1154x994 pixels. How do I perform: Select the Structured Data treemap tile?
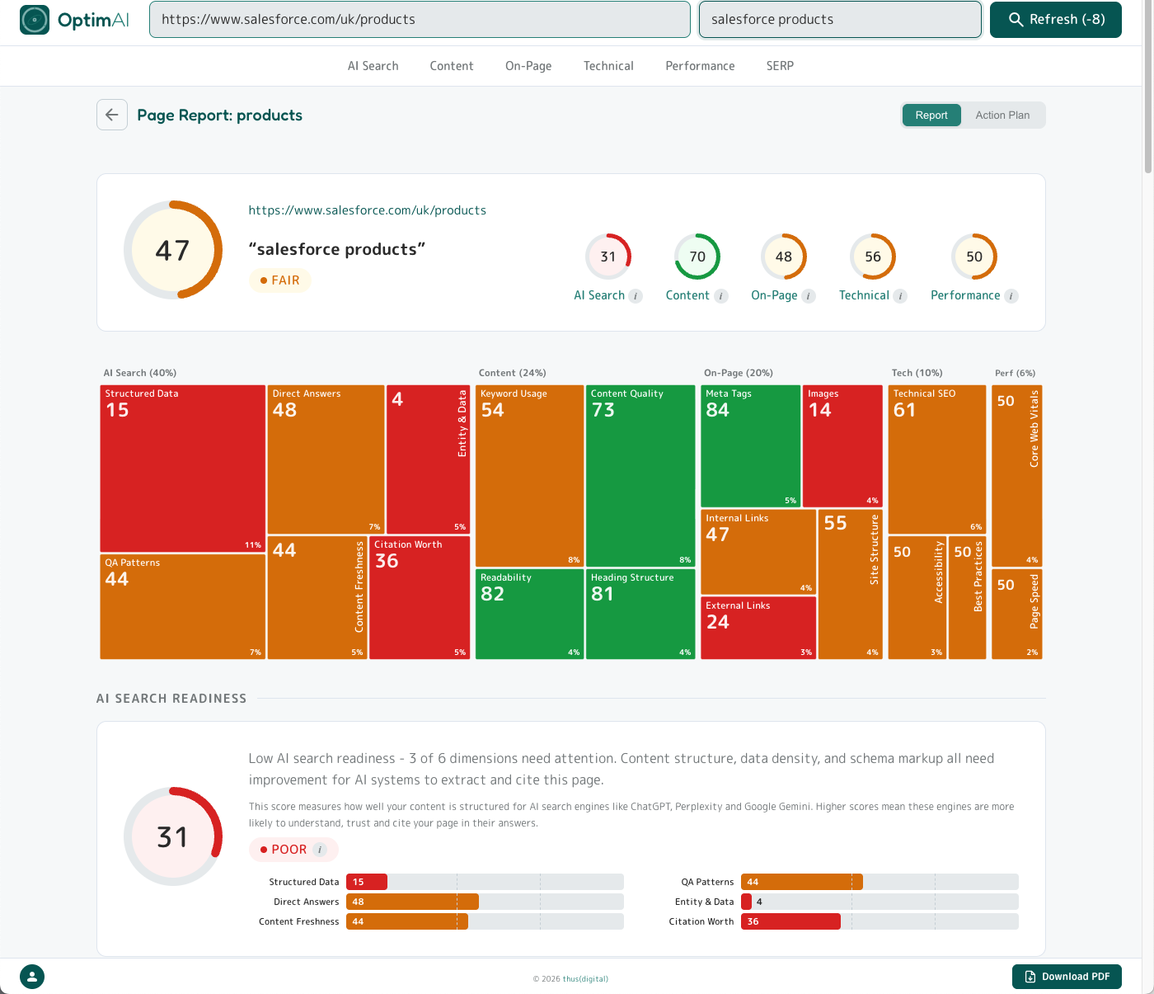point(183,469)
